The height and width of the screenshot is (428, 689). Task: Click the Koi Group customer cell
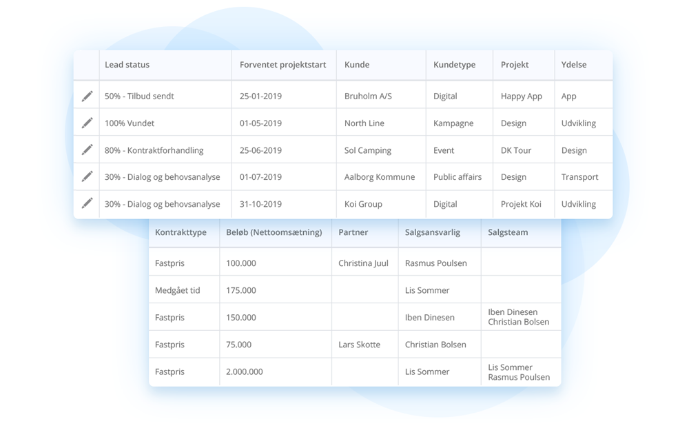[381, 204]
